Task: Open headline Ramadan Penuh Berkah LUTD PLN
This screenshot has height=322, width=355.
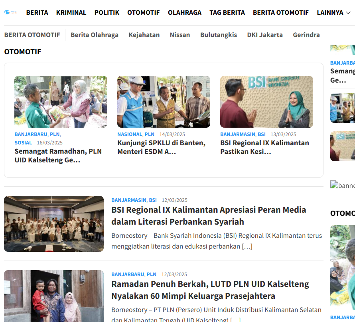Action: point(210,290)
